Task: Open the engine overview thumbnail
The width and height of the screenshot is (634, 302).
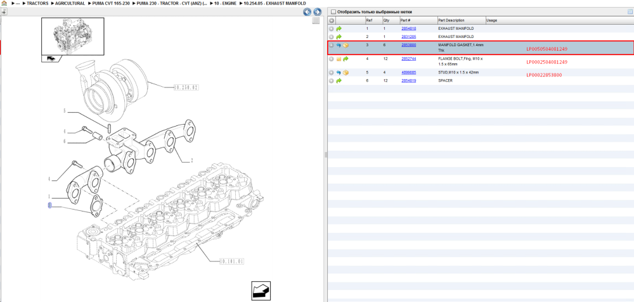Action: point(72,36)
